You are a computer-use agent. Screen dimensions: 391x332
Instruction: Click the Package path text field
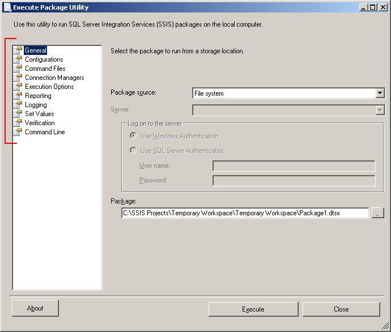point(245,213)
